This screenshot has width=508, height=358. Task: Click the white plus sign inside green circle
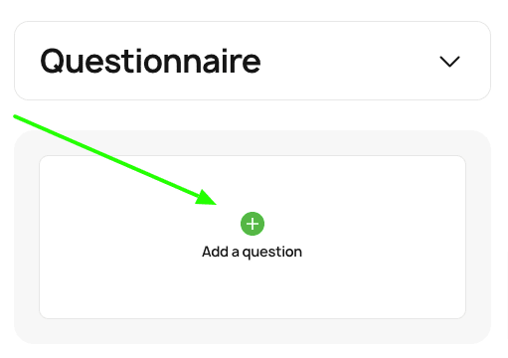pos(253,224)
